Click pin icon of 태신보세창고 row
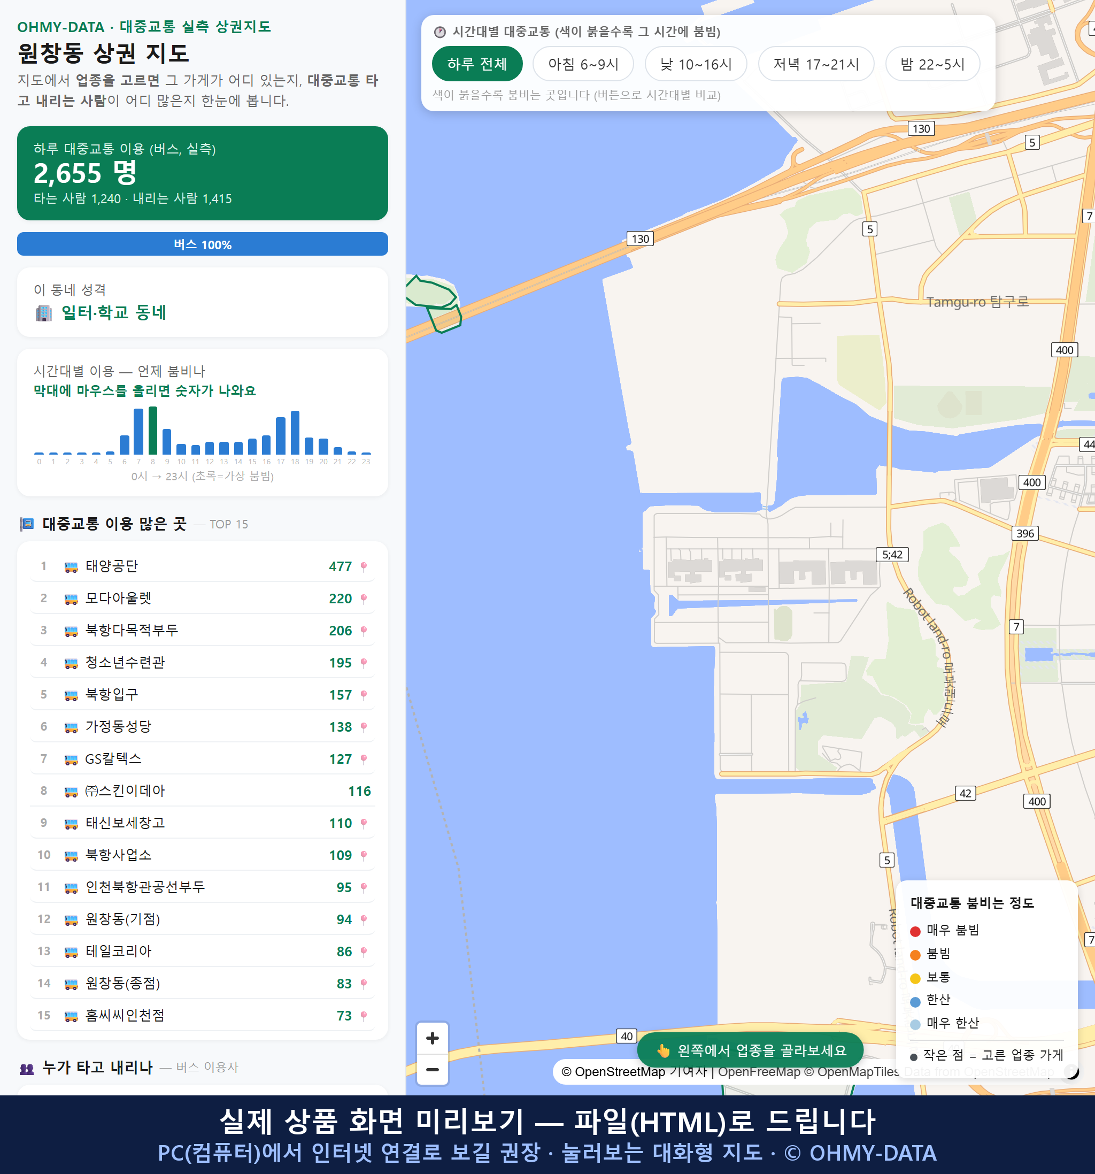The width and height of the screenshot is (1095, 1174). point(364,823)
